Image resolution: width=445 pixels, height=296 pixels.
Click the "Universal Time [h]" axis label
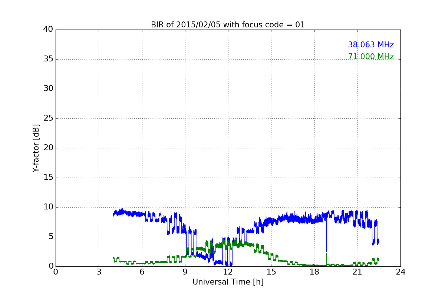[x=228, y=282]
